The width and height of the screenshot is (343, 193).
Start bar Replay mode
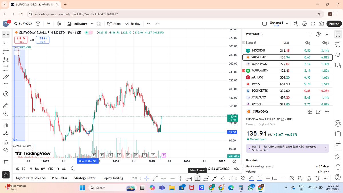click(x=133, y=24)
